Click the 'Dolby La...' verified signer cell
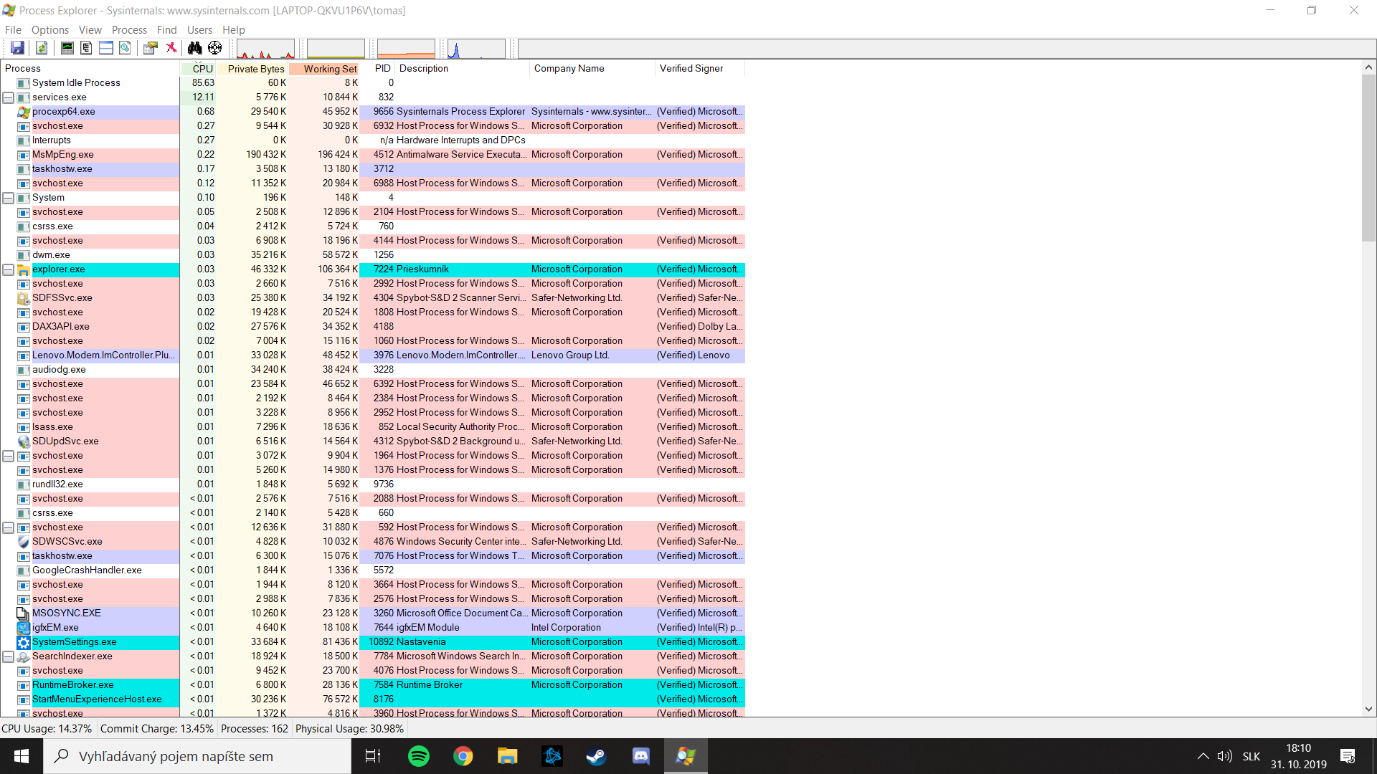The width and height of the screenshot is (1377, 774). 700,327
